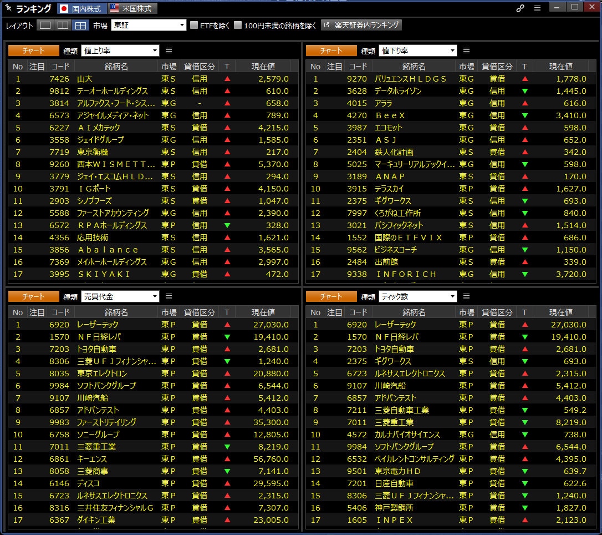Select the four-pane grid layout icon
Image resolution: width=602 pixels, height=535 pixels.
[x=81, y=26]
